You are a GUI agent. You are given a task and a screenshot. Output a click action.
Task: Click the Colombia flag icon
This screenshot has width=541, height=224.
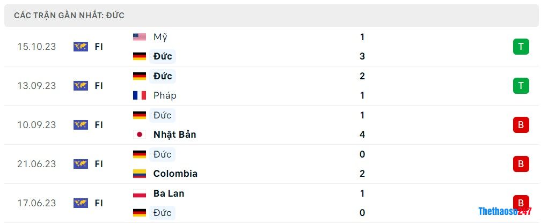point(140,174)
